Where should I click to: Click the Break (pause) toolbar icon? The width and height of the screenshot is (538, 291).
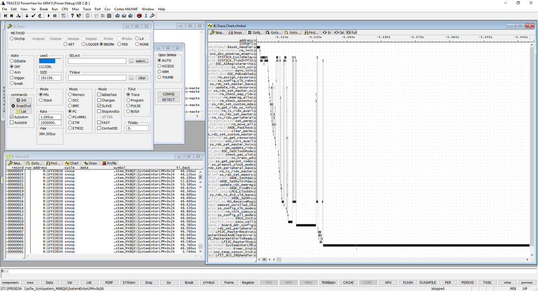(x=55, y=16)
